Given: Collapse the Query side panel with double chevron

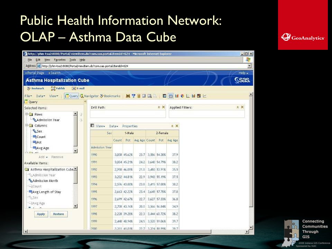Looking at the screenshot, I should (85, 102).
